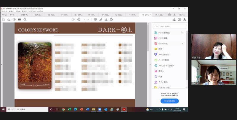This screenshot has width=237, height=120.
Task: Expand the PDFを作成 chevron
Action: (x=182, y=44)
